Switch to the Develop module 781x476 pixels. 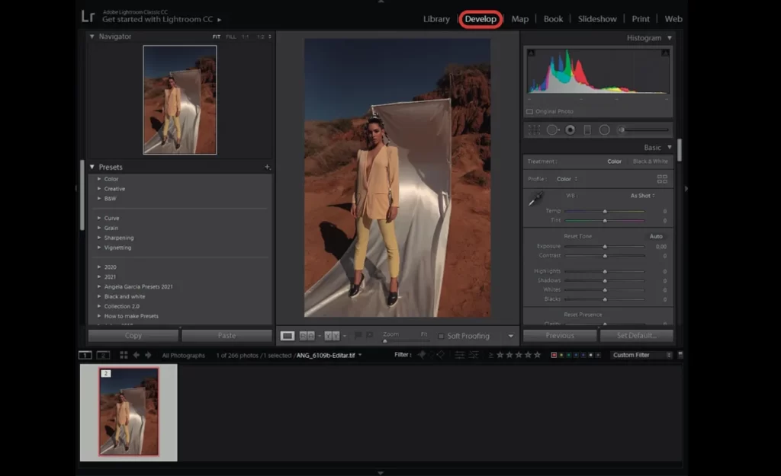480,19
